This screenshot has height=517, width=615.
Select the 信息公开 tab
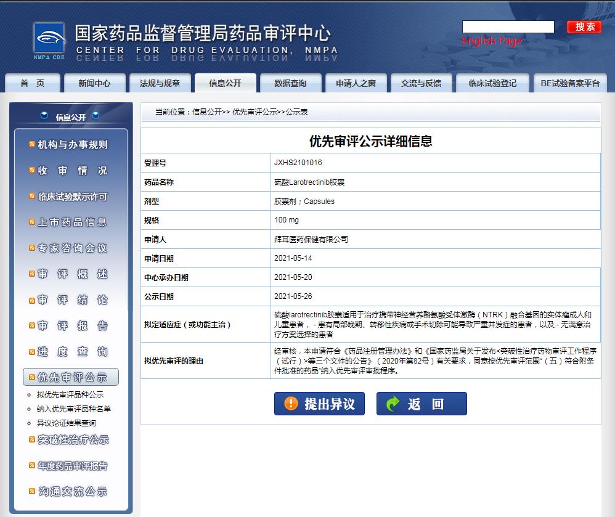pyautogui.click(x=226, y=83)
